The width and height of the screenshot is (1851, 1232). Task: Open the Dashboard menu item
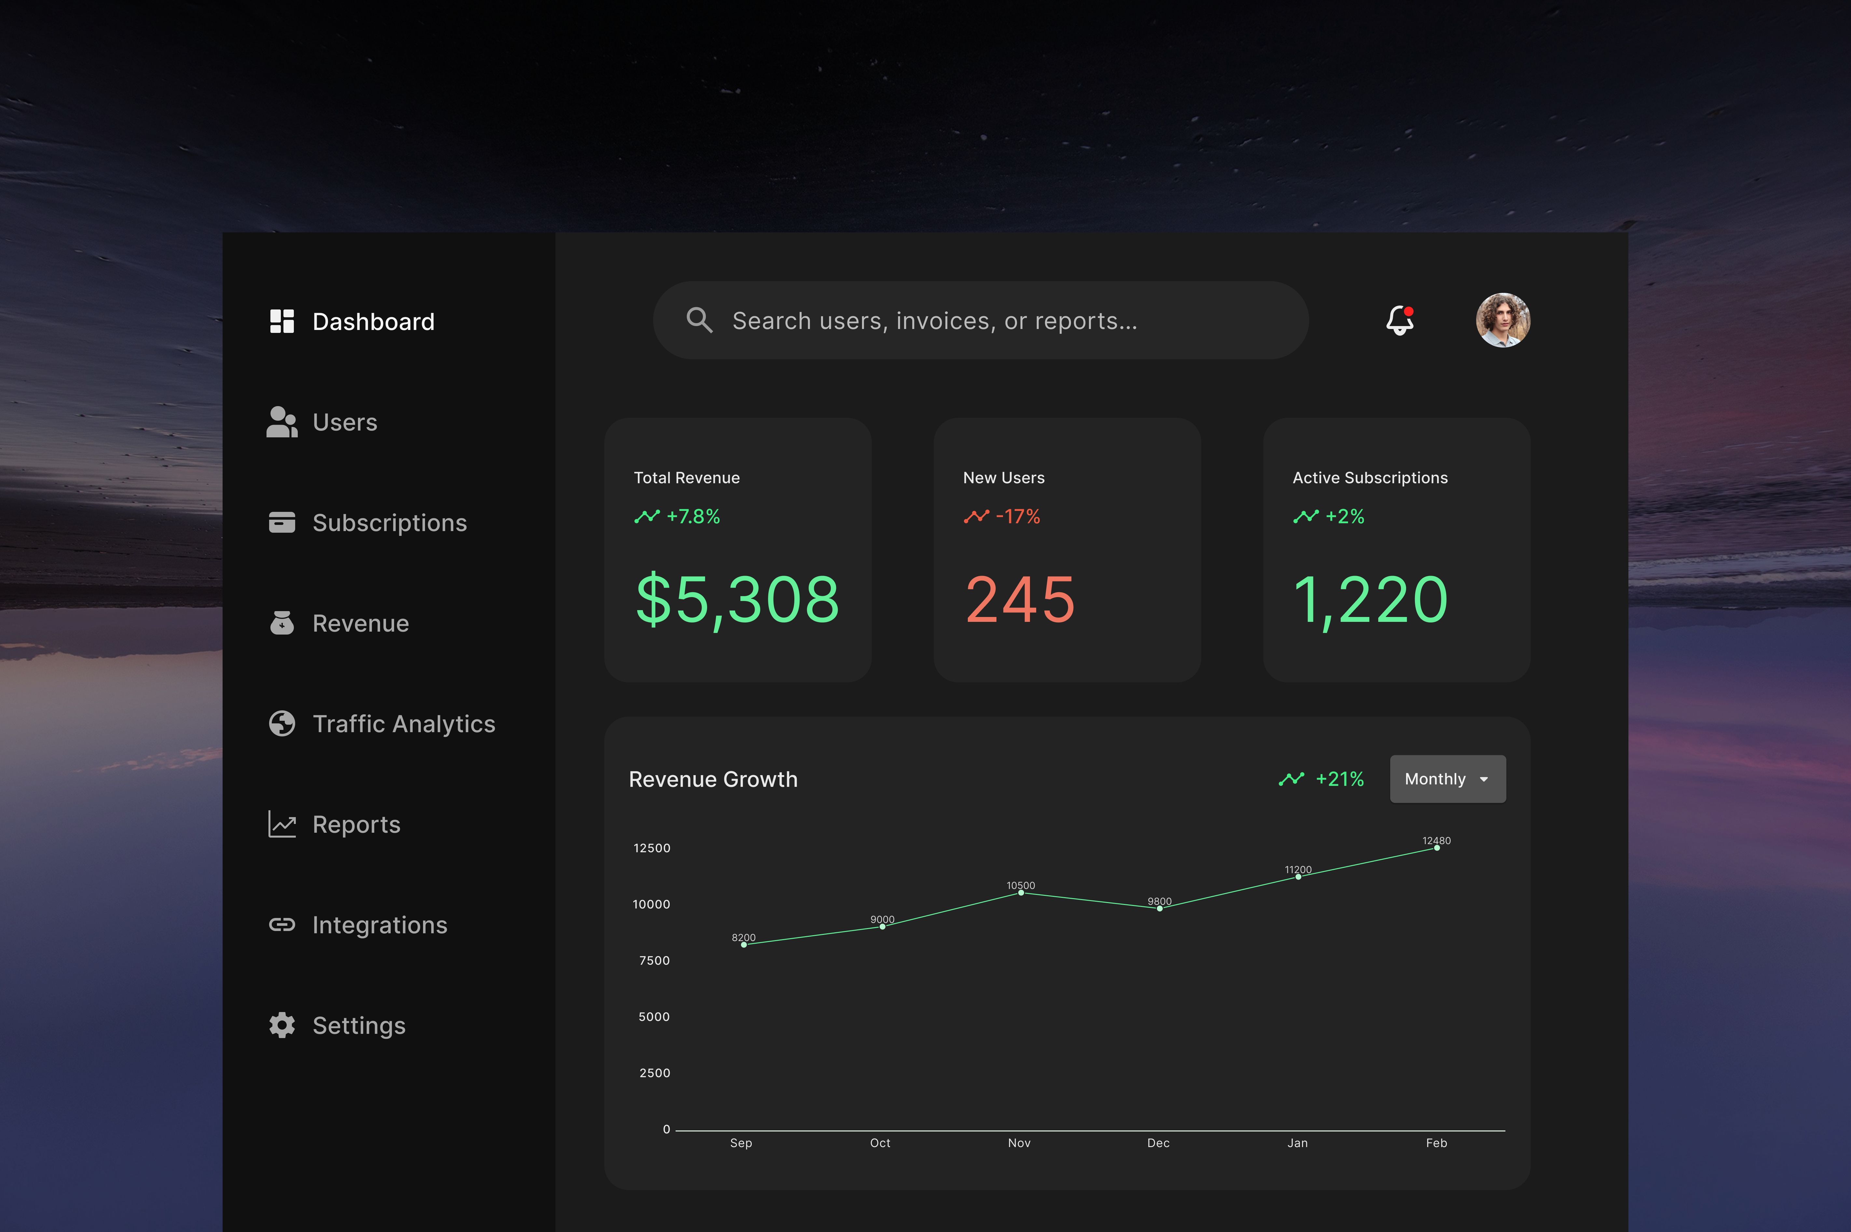pyautogui.click(x=352, y=322)
